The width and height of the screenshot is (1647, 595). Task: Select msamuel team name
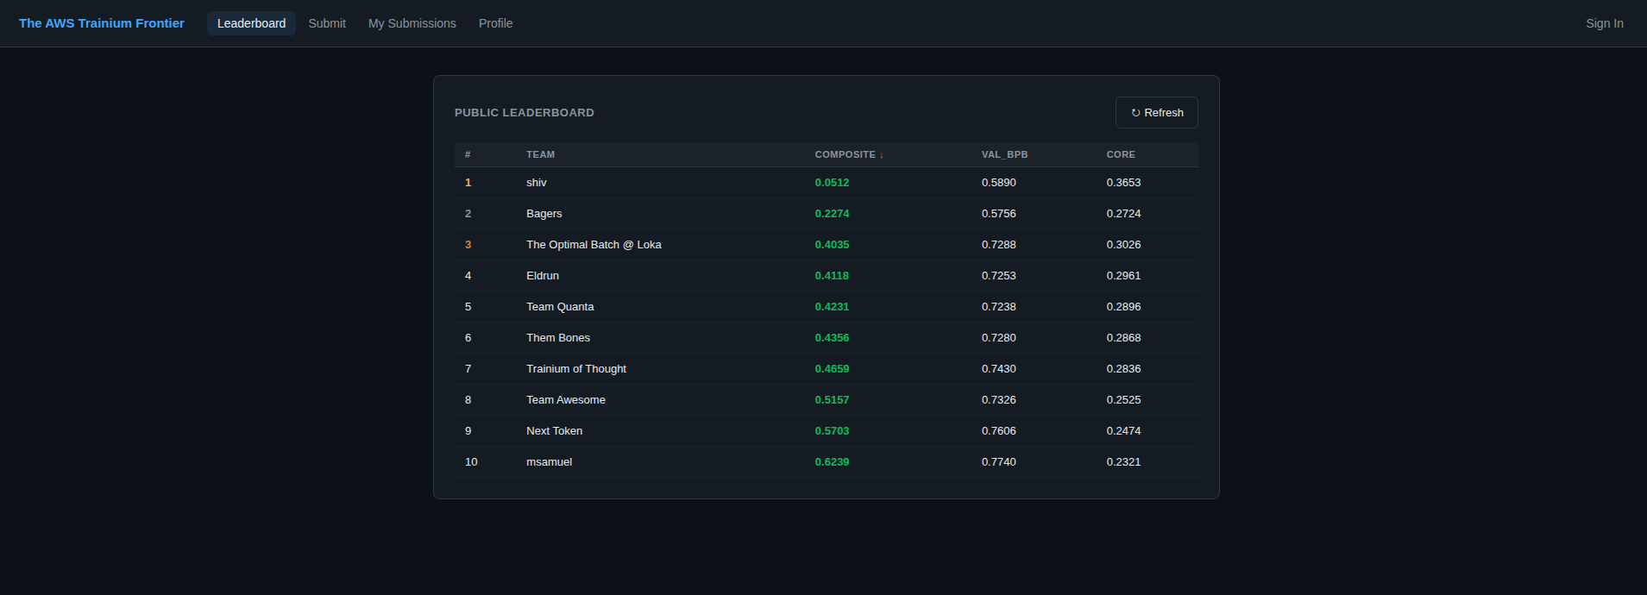pyautogui.click(x=550, y=462)
